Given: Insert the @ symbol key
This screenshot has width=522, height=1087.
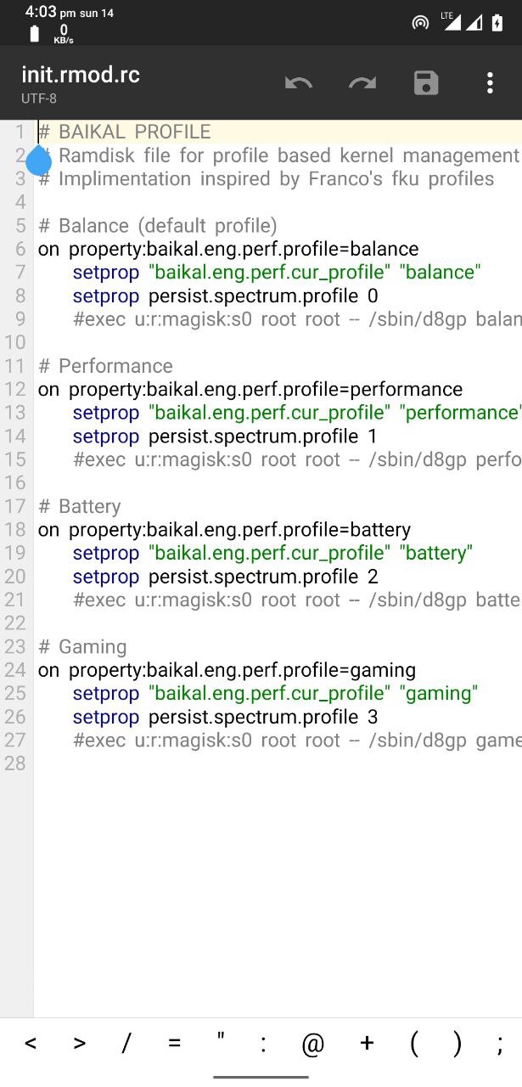Looking at the screenshot, I should click(x=313, y=1045).
